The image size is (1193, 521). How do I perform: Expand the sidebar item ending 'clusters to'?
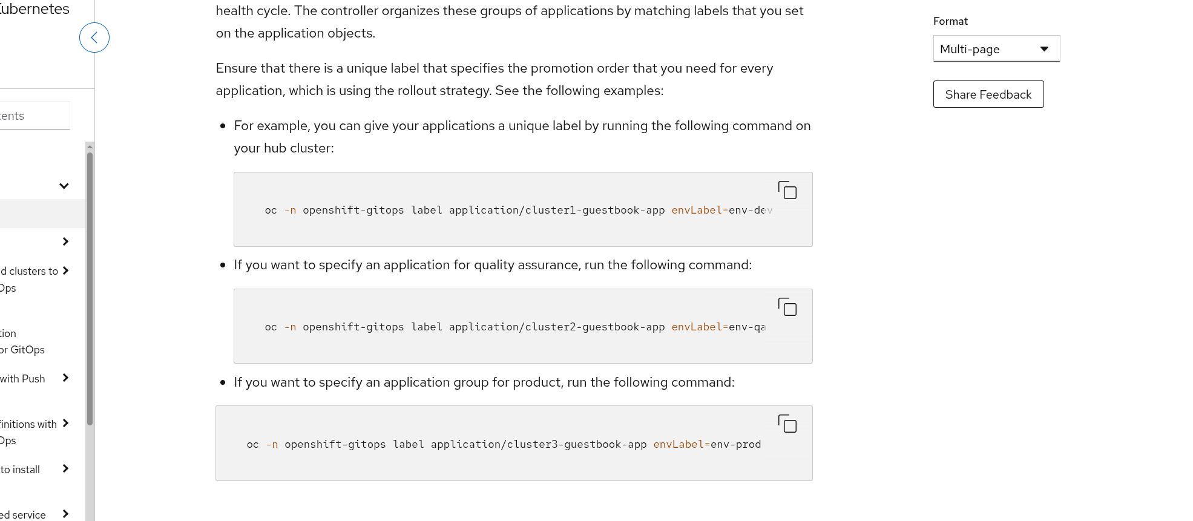coord(65,270)
